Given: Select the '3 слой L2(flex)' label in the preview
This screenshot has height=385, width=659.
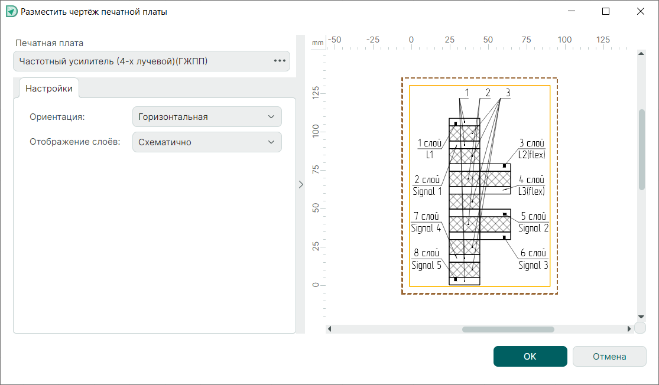Looking at the screenshot, I should tap(531, 149).
